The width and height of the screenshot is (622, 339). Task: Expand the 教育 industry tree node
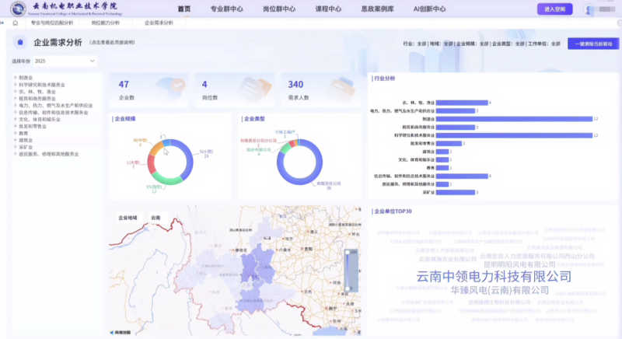tap(16, 133)
